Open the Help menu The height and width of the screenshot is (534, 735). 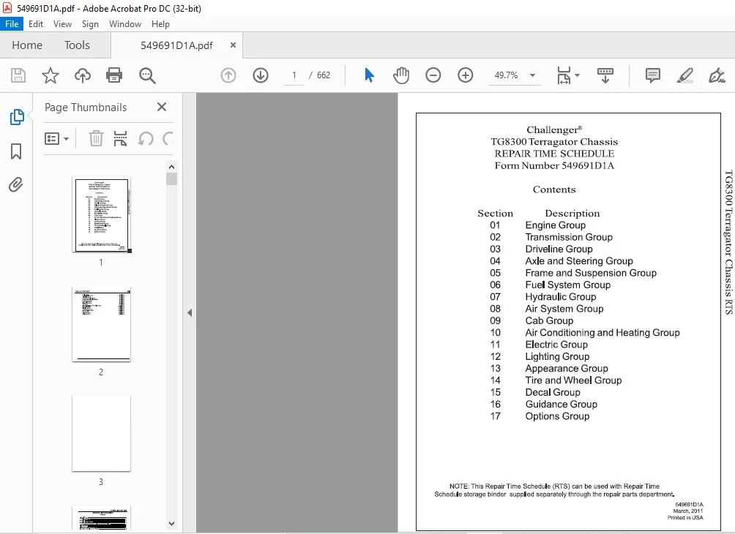pos(160,24)
